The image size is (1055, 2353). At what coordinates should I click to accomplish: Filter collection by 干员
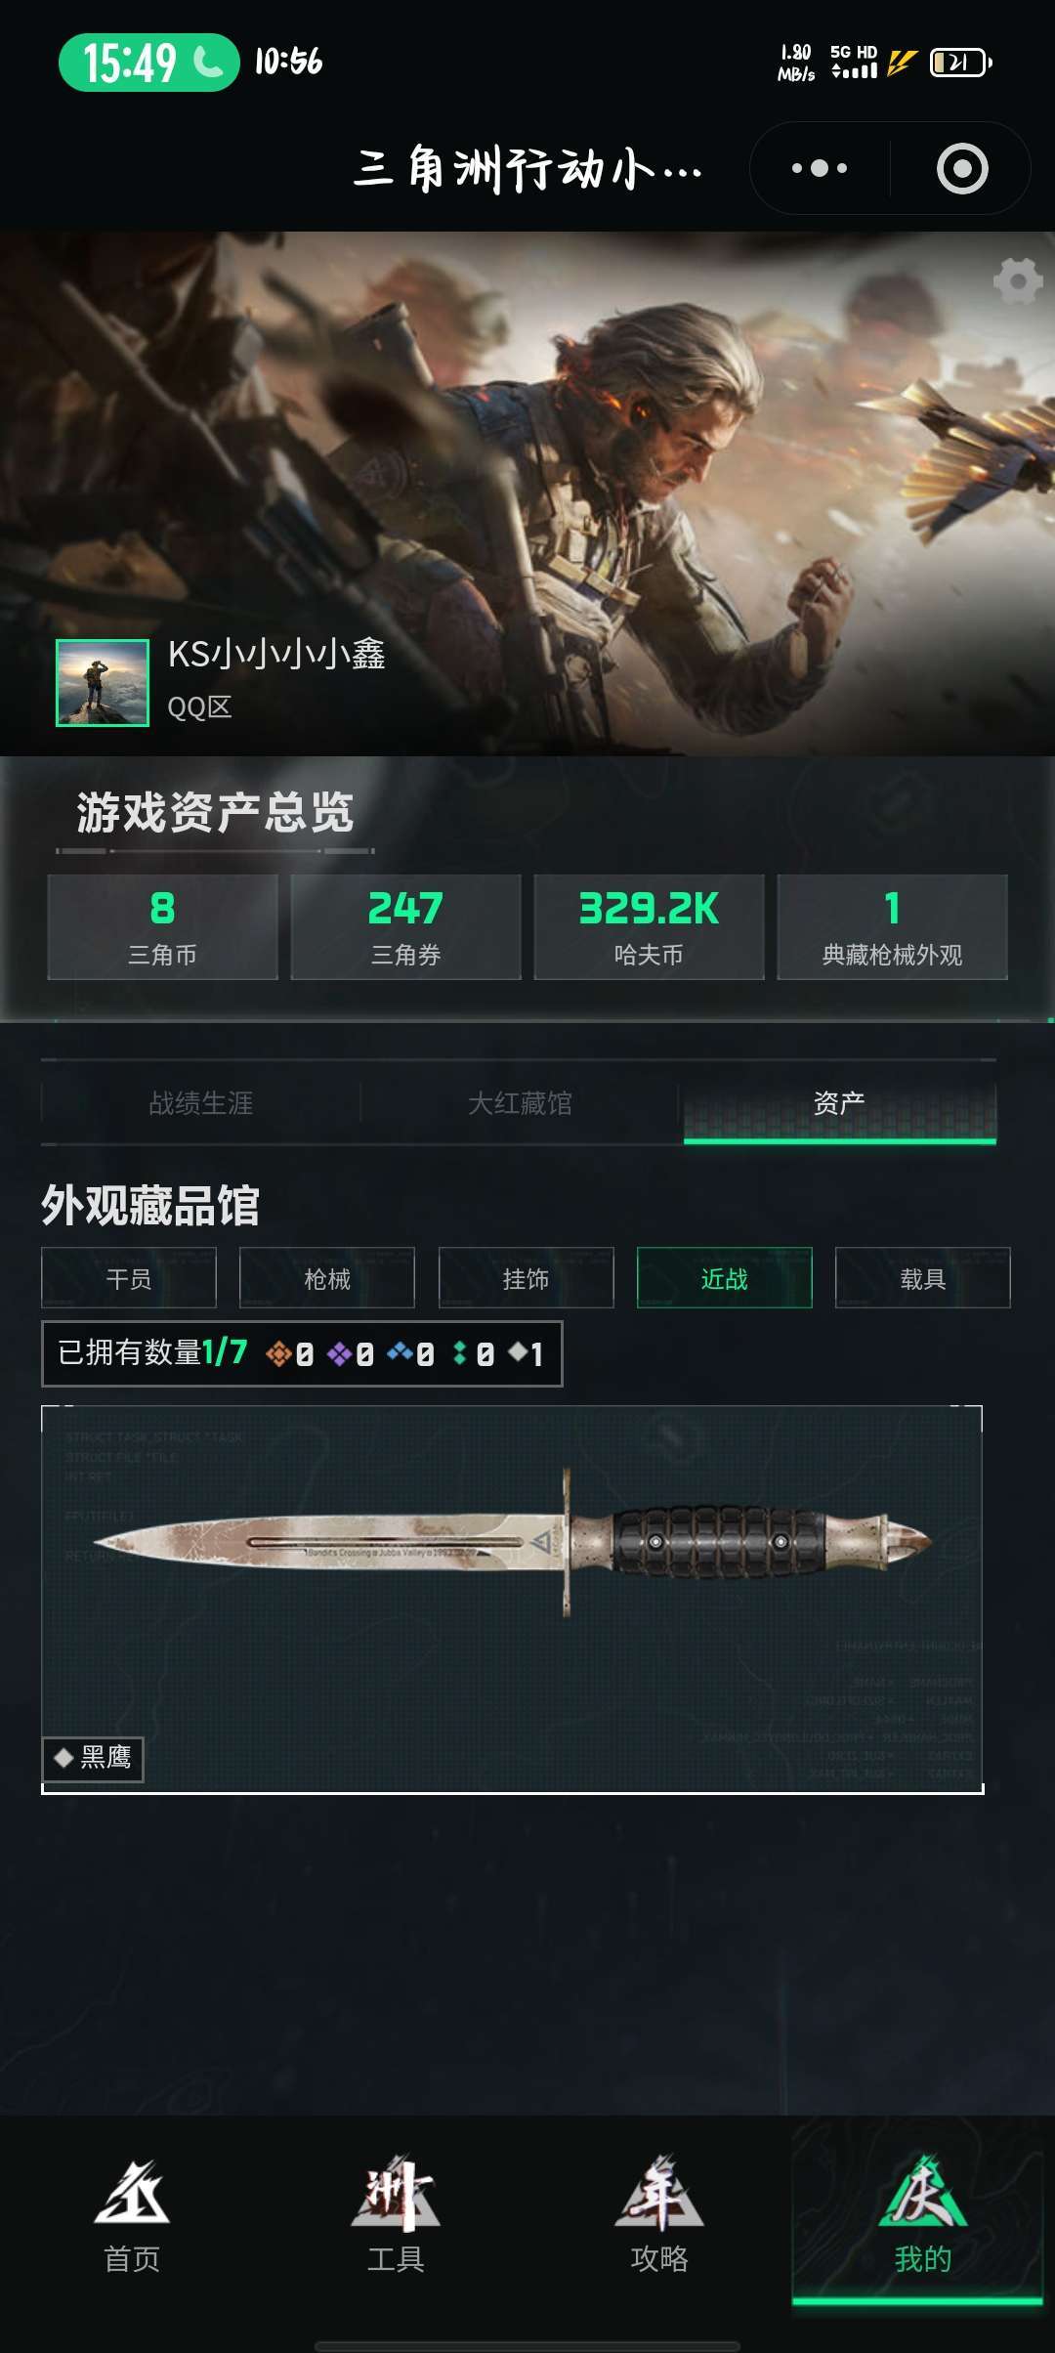pyautogui.click(x=129, y=1278)
